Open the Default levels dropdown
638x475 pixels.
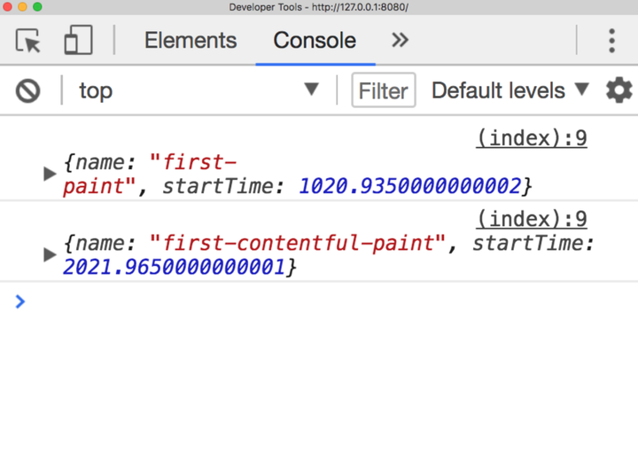click(510, 90)
